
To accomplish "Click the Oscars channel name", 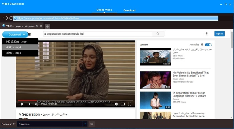I will coord(176,99).
